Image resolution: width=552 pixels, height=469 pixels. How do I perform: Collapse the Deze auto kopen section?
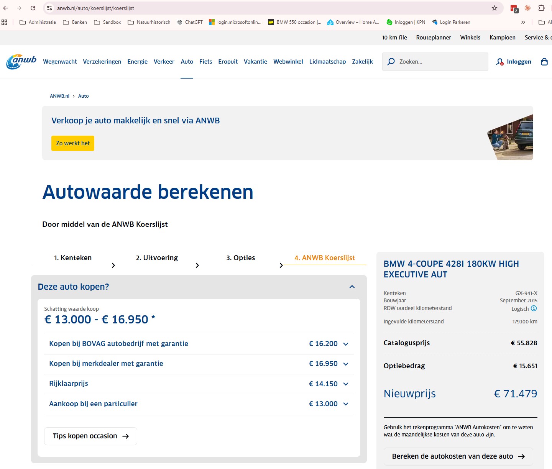(x=352, y=287)
